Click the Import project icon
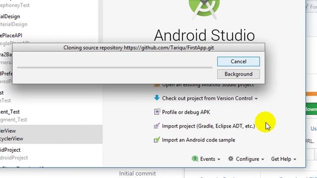Screen dimensions: 317x178 pyautogui.click(x=157, y=126)
